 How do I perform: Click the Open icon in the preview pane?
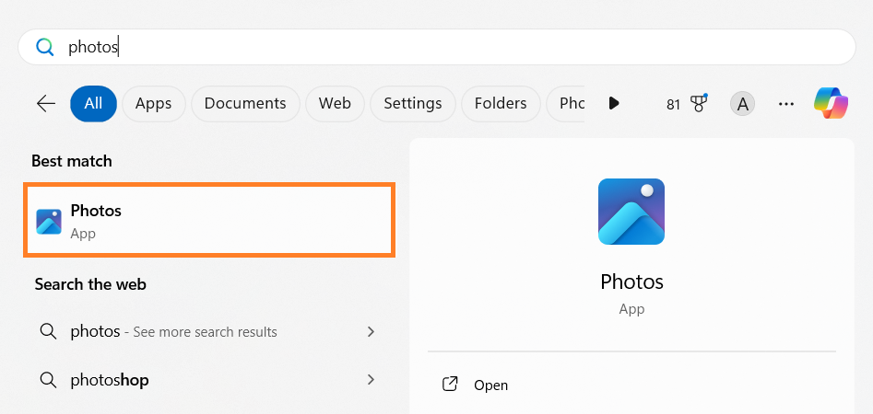coord(450,385)
